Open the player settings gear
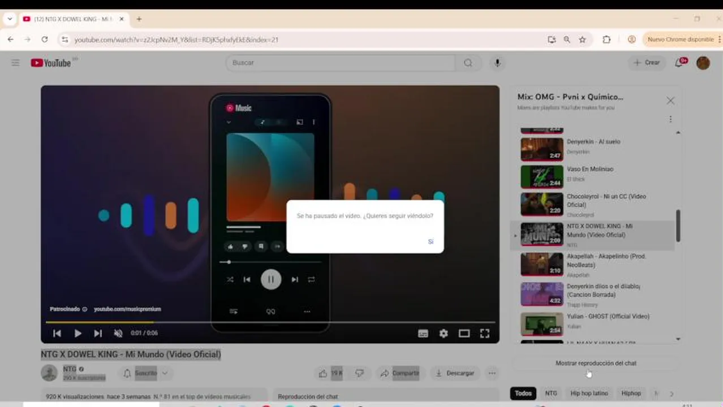 (x=444, y=334)
